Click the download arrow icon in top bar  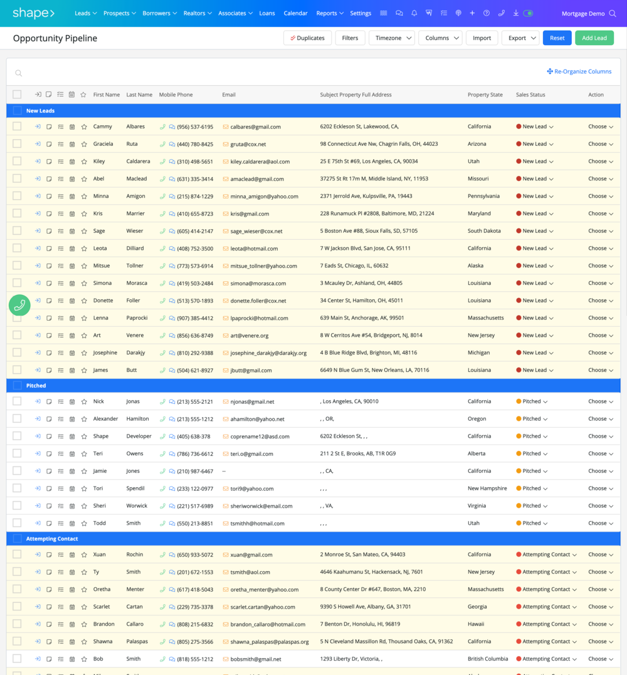(x=515, y=13)
